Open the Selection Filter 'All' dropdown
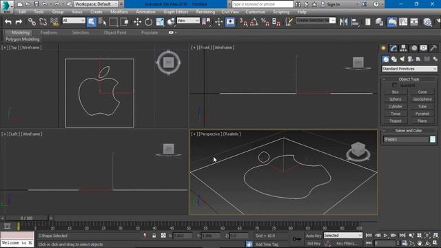 74,21
